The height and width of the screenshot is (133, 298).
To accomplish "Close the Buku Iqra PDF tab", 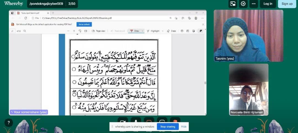I will tap(48, 13).
